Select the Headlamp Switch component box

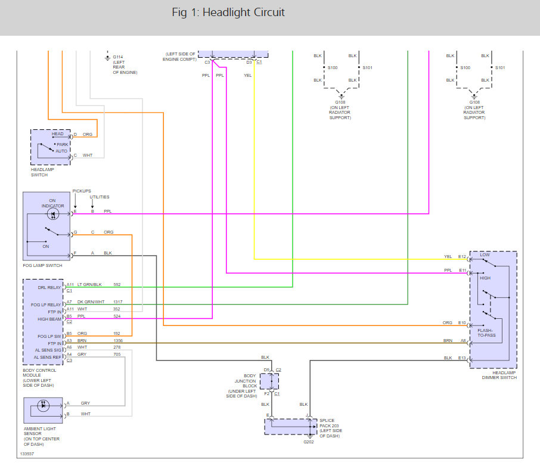[50, 147]
